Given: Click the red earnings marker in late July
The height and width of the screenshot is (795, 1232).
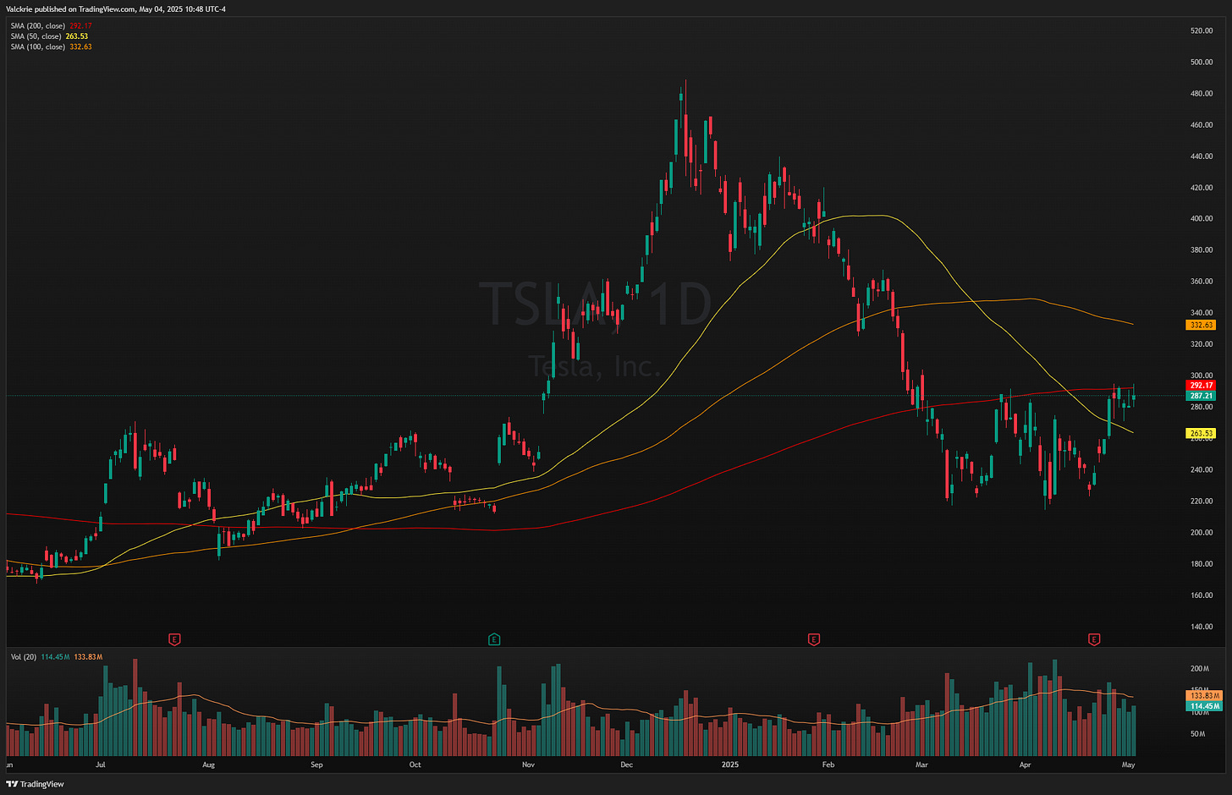Looking at the screenshot, I should tap(175, 639).
